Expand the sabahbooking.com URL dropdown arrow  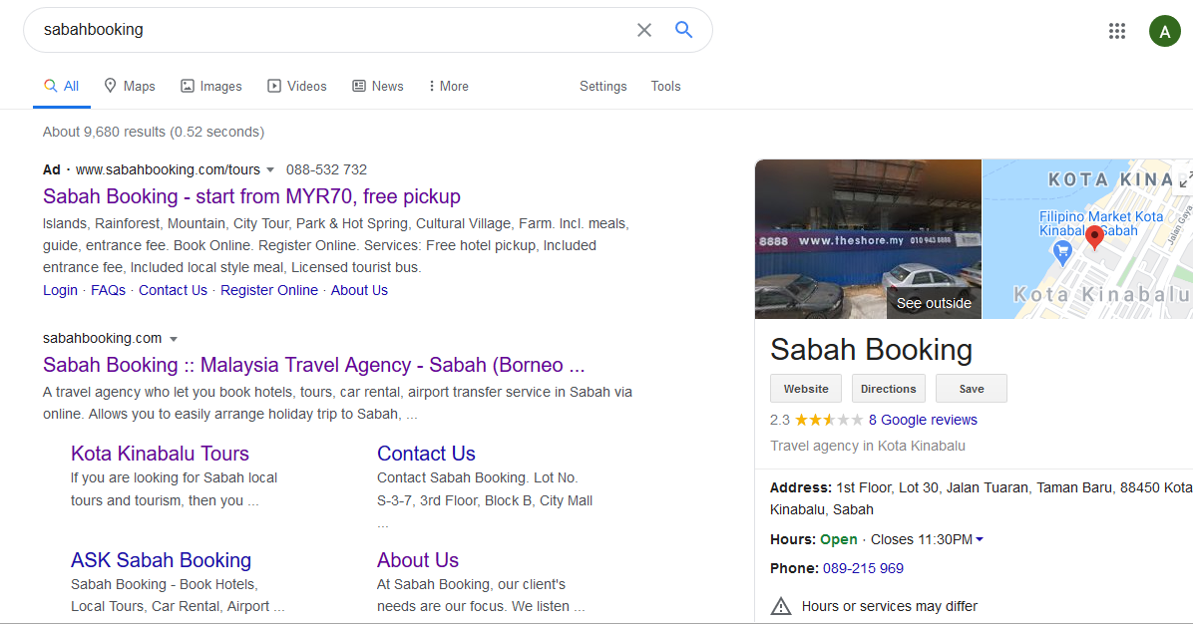pyautogui.click(x=174, y=338)
